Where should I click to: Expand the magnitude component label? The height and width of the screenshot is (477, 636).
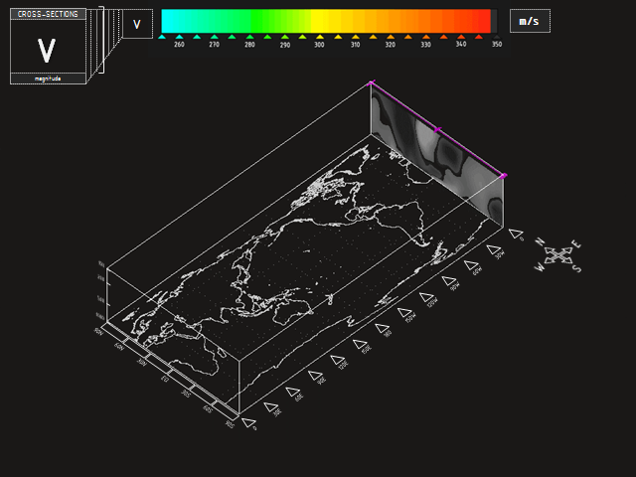point(48,79)
